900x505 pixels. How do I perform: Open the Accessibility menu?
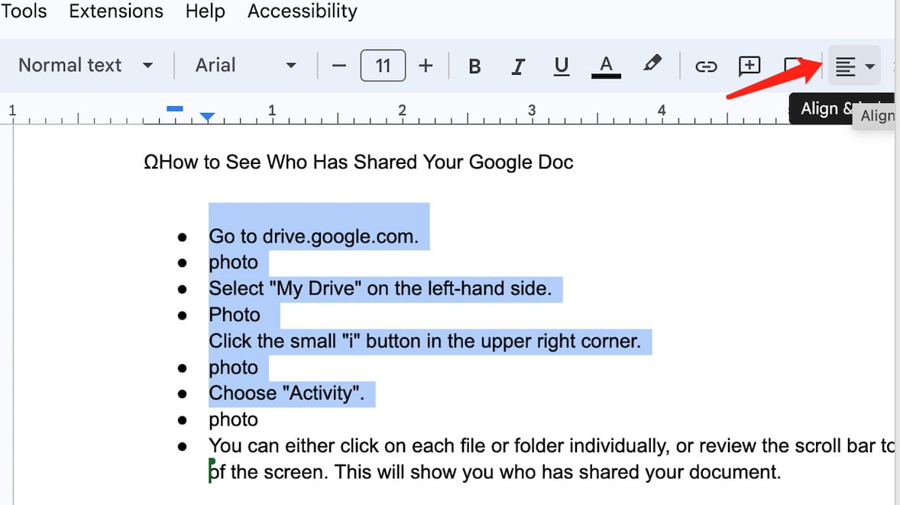tap(303, 11)
